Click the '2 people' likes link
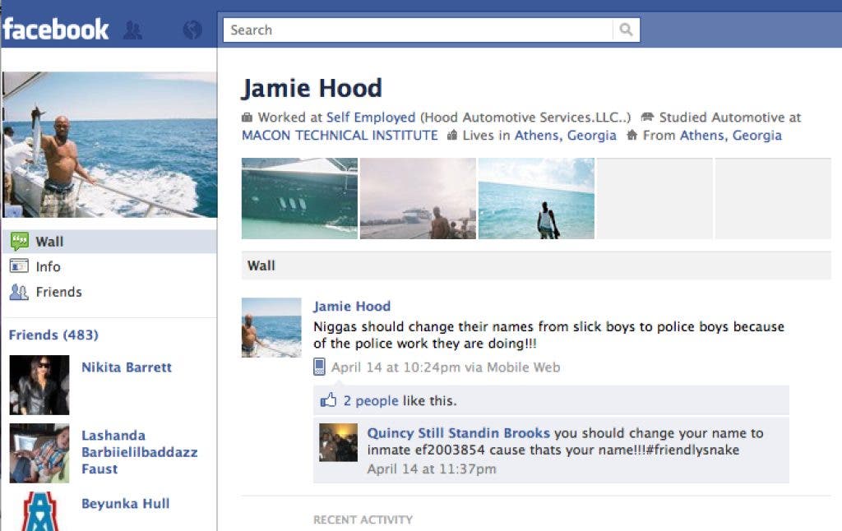Screen dimensions: 842x531 pyautogui.click(x=370, y=401)
